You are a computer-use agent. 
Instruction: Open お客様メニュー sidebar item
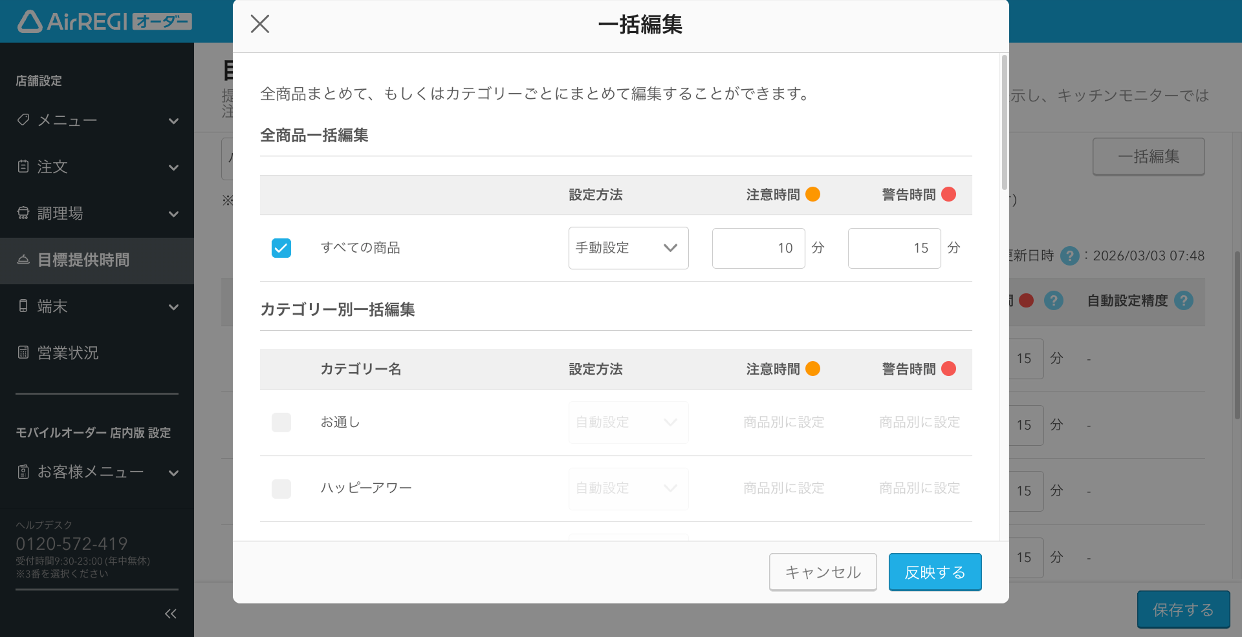97,473
